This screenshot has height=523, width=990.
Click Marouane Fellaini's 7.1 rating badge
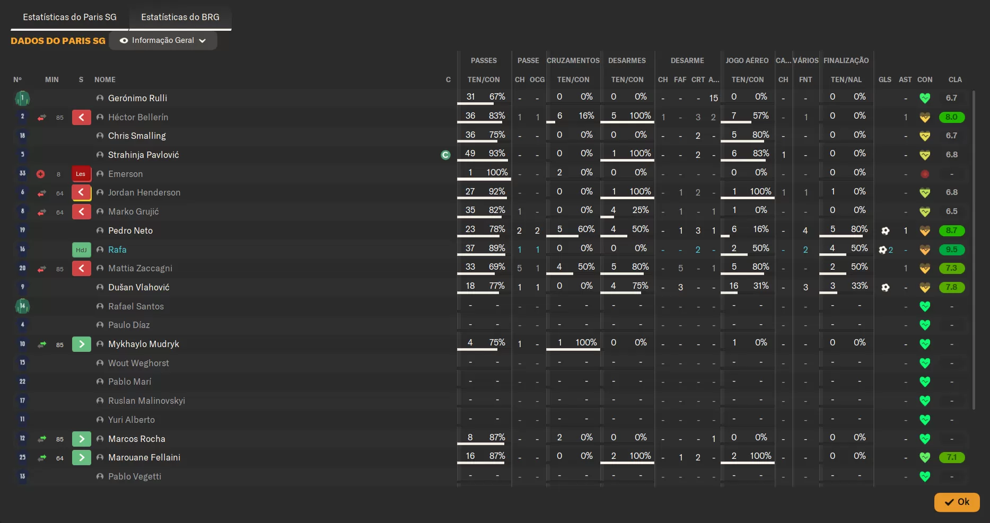click(x=952, y=457)
